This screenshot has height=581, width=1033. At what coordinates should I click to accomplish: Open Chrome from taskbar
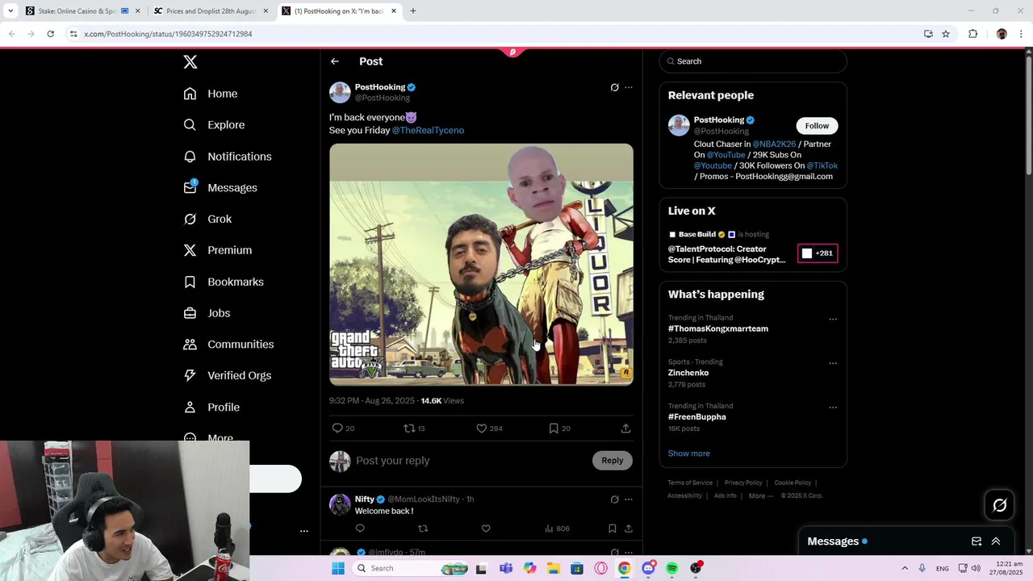coord(624,568)
